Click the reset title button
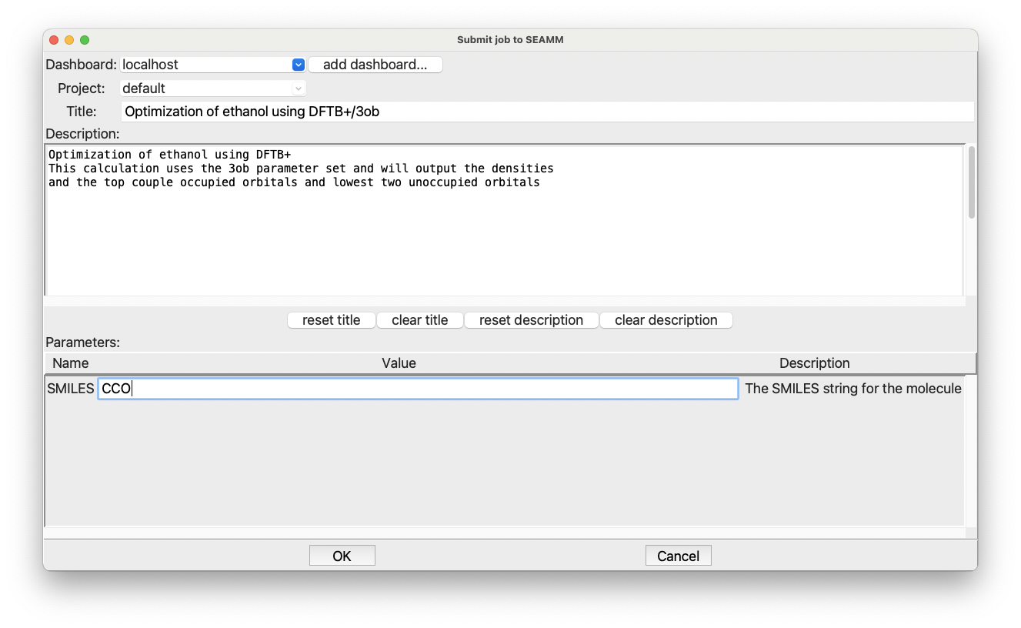Viewport: 1021px width, 628px height. pyautogui.click(x=332, y=320)
